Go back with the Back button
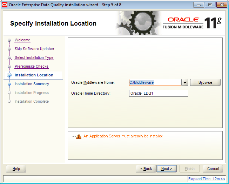 click(146, 169)
